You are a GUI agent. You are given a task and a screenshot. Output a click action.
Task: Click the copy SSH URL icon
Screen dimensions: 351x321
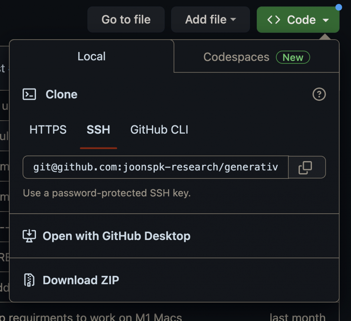(305, 168)
